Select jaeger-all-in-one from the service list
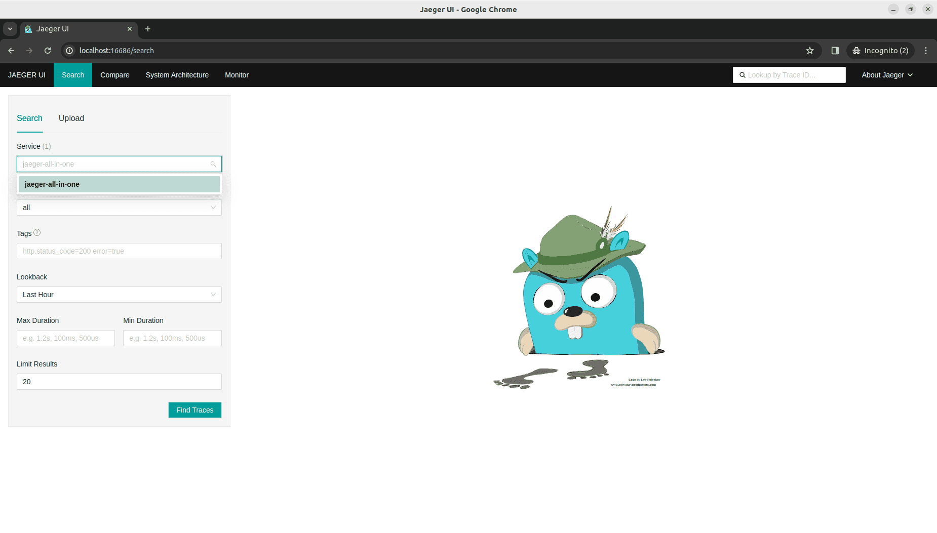Viewport: 937px width, 533px height. (119, 184)
